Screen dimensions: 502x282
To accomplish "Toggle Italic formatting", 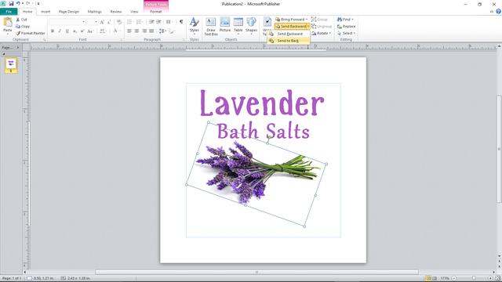I will click(x=60, y=31).
